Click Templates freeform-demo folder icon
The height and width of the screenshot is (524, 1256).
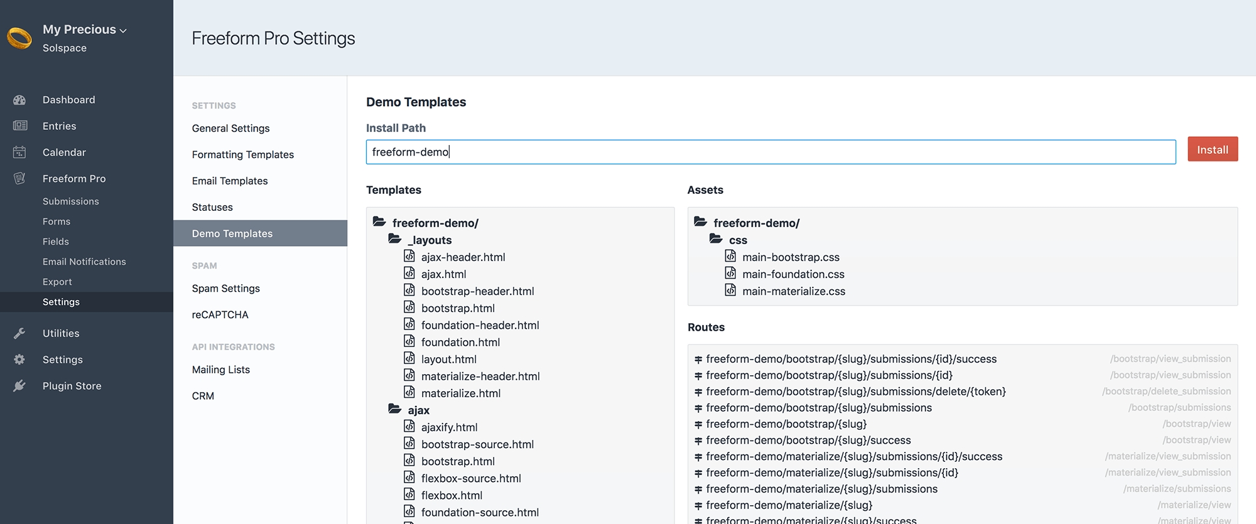tap(379, 222)
